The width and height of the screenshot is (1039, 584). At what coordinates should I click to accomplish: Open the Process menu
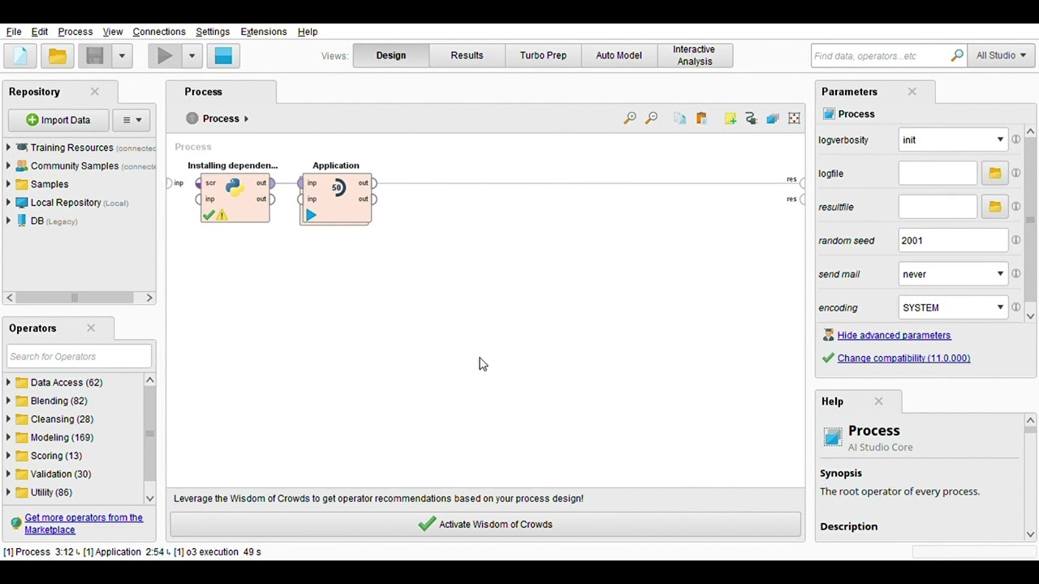coord(75,32)
